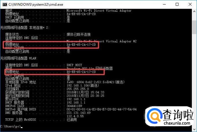Open the cmd.exe system menu icon
This screenshot has height=132, width=197.
[5, 5]
